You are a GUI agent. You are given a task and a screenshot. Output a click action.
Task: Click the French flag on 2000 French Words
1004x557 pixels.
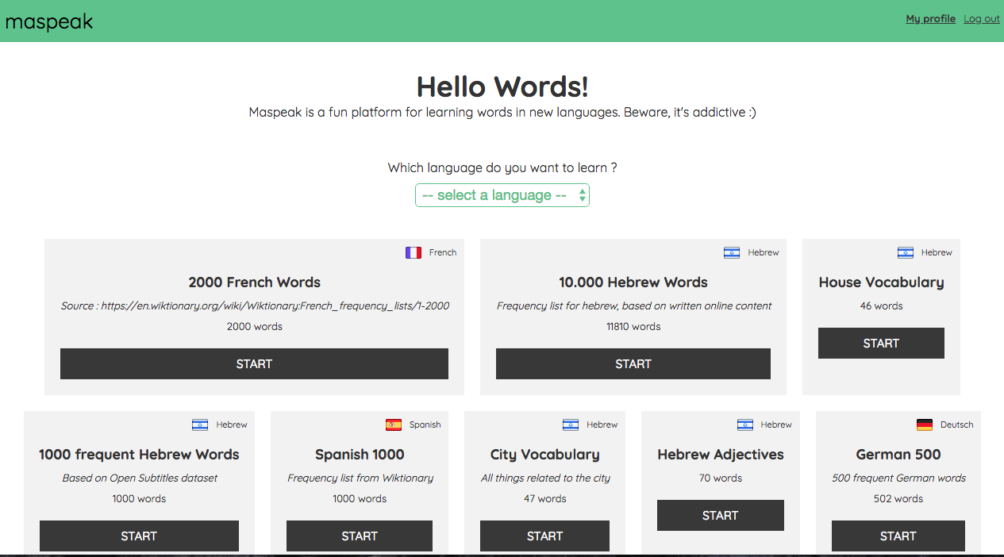(x=414, y=252)
